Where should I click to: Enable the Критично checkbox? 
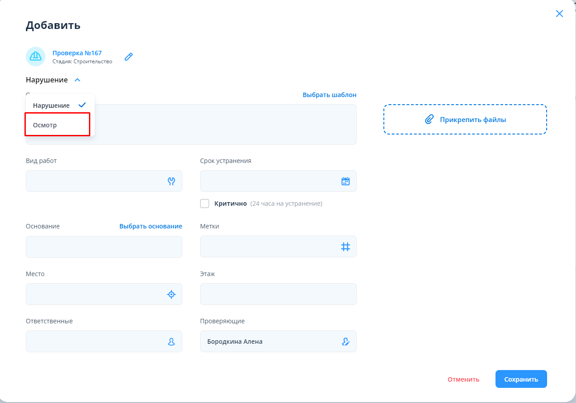[205, 204]
